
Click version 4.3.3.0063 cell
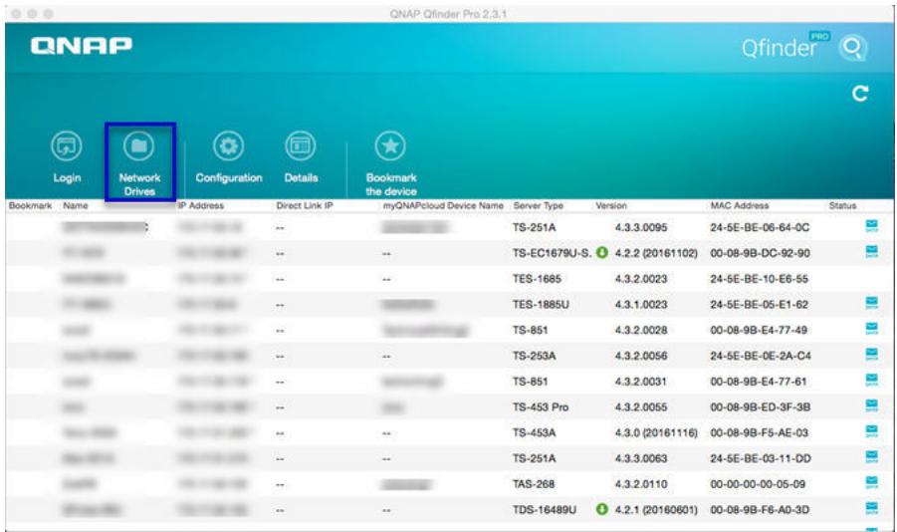[641, 458]
